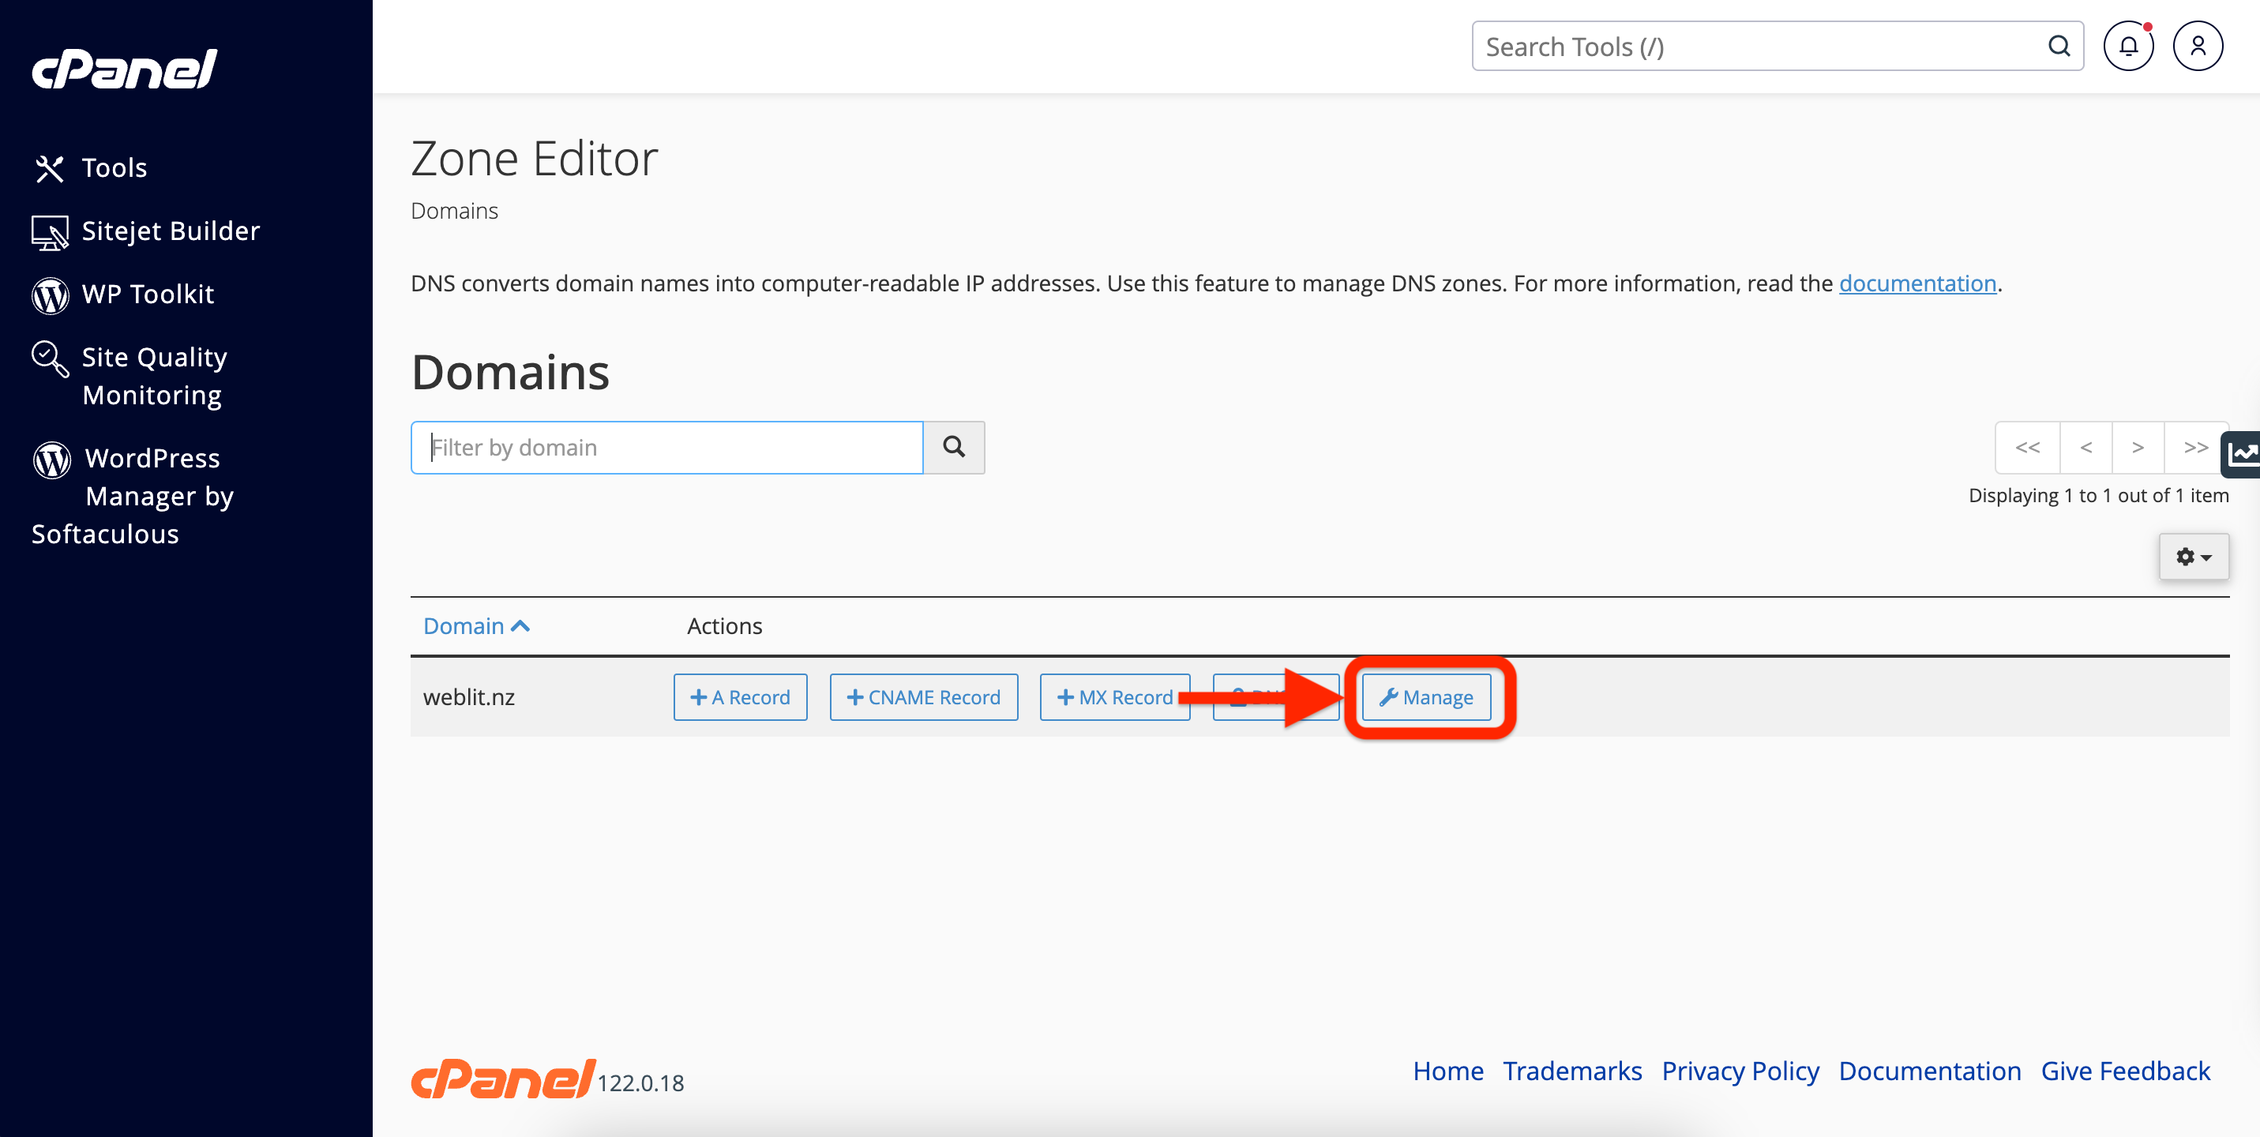This screenshot has height=1137, width=2260.
Task: Click the Domains breadcrumb under the title
Action: 455,211
